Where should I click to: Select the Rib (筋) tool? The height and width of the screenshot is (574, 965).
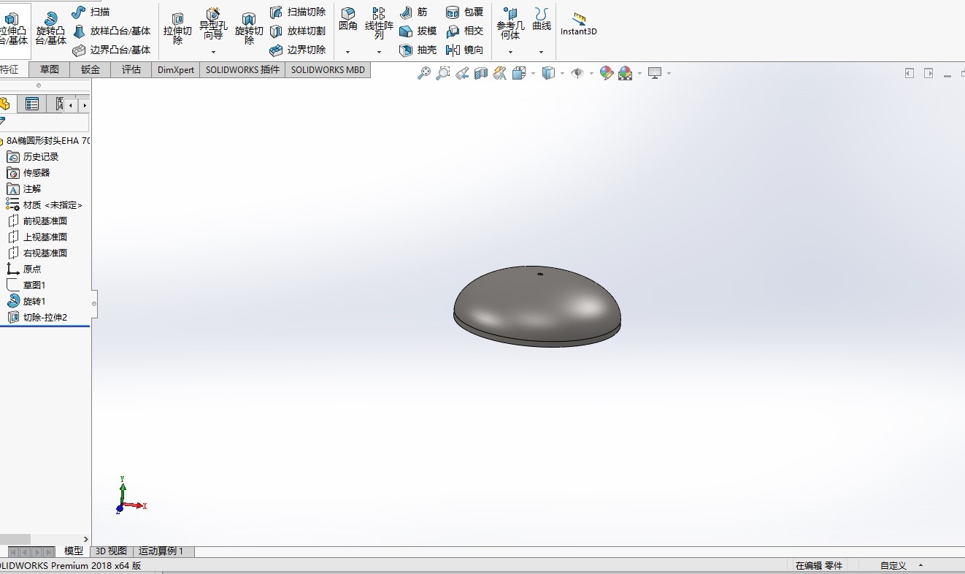414,12
